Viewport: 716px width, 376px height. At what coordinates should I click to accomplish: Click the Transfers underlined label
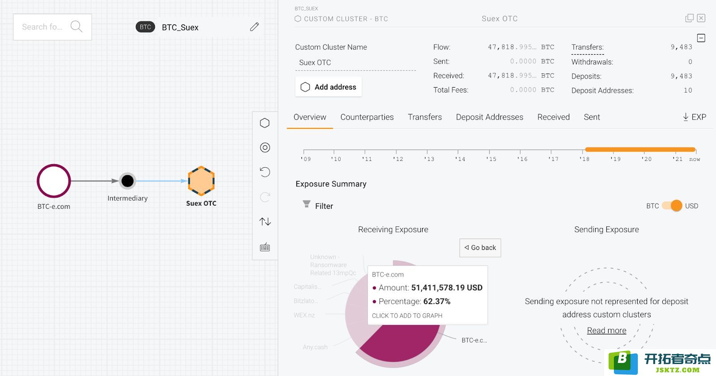coord(588,47)
